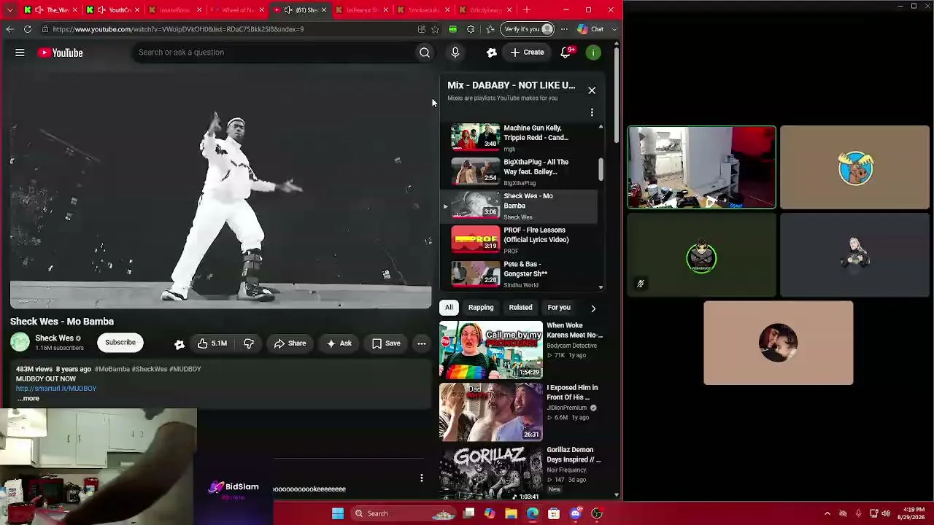
Task: Open Microsoft Edge on the taskbar
Action: (532, 513)
